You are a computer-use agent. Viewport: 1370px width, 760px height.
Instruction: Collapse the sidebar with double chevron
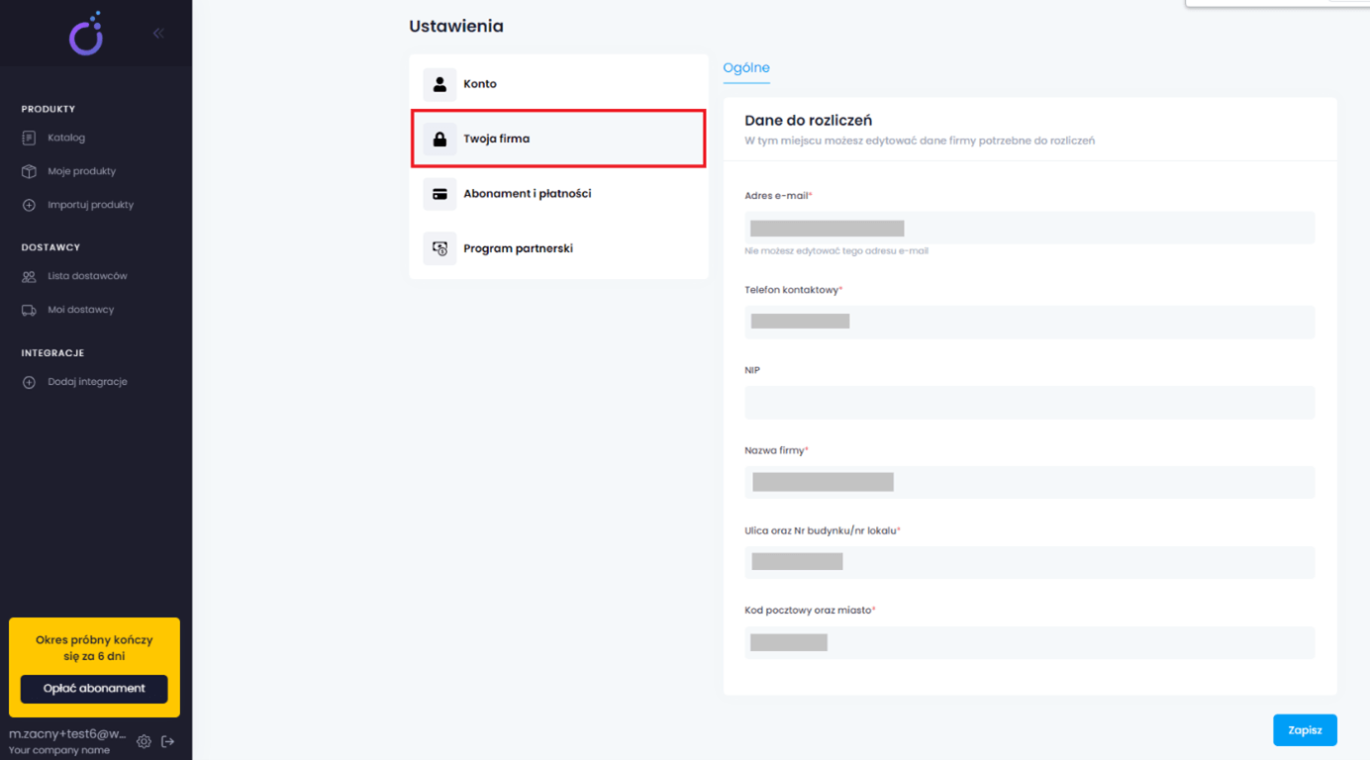click(x=158, y=34)
